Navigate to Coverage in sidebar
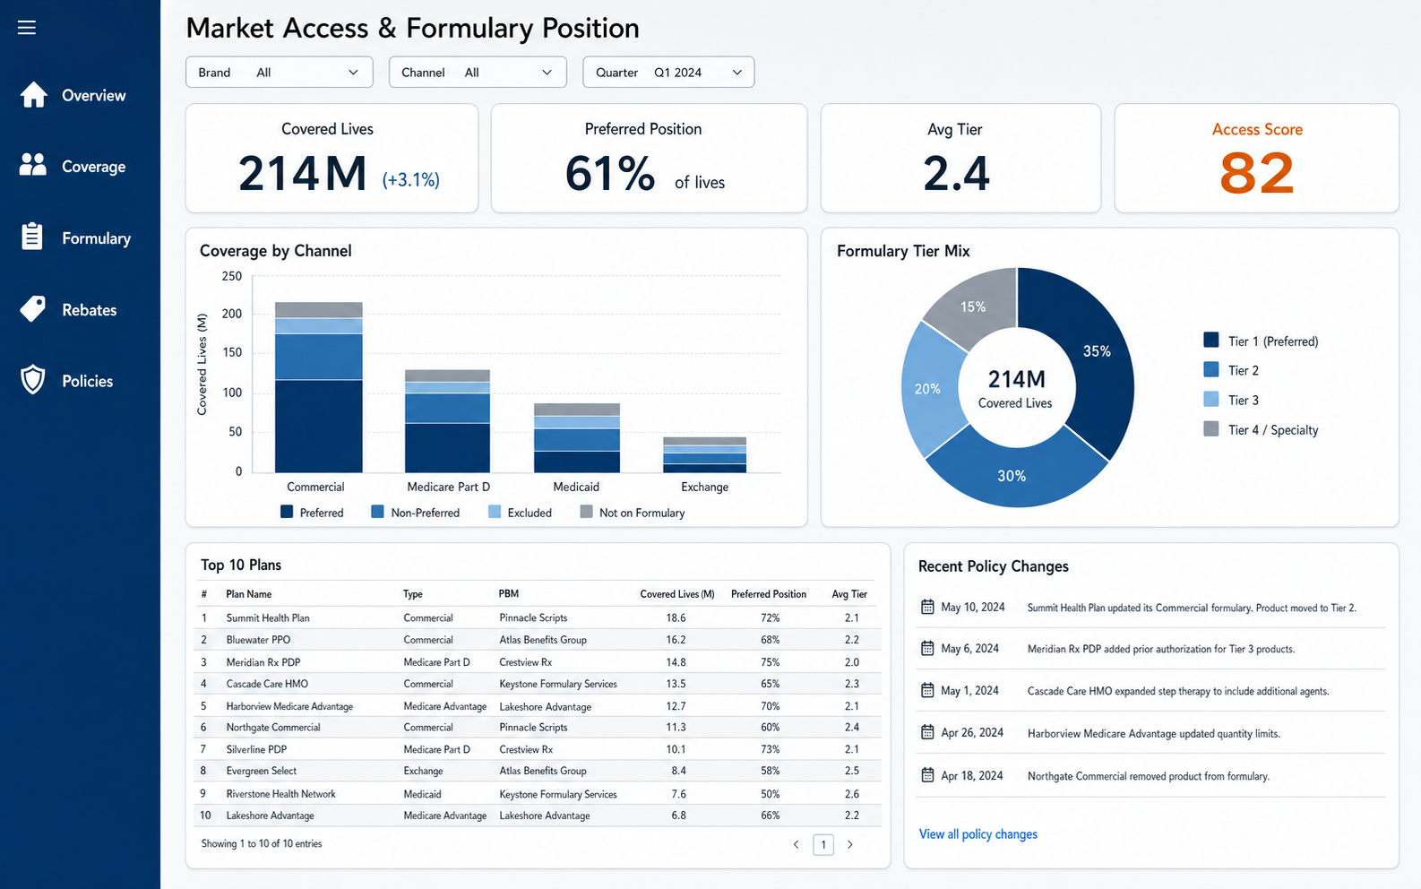 click(93, 167)
